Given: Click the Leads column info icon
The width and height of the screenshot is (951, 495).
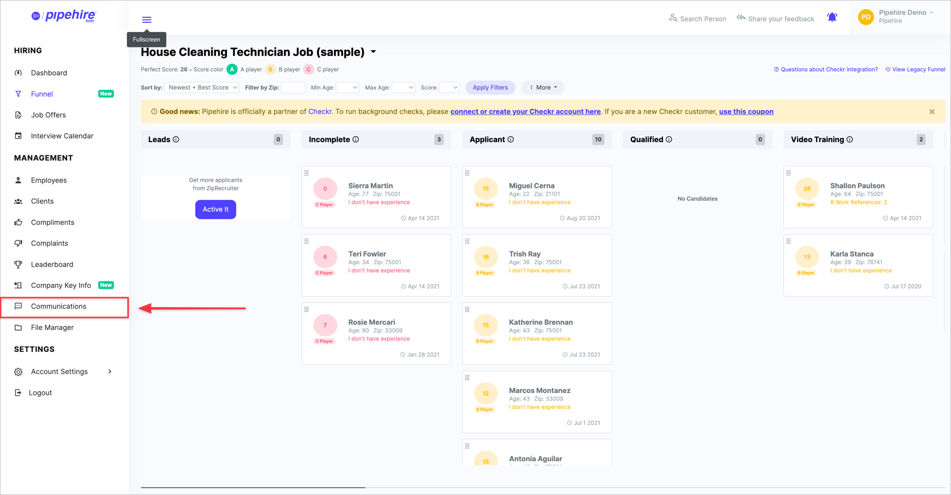Looking at the screenshot, I should 176,140.
